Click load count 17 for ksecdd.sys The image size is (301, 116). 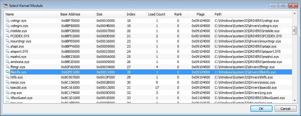pyautogui.click(x=157, y=88)
